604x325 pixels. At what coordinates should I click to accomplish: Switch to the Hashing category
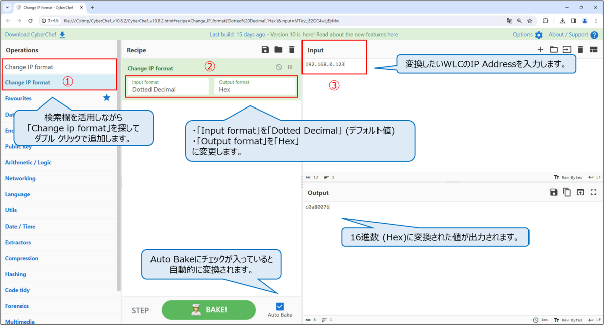pos(15,274)
